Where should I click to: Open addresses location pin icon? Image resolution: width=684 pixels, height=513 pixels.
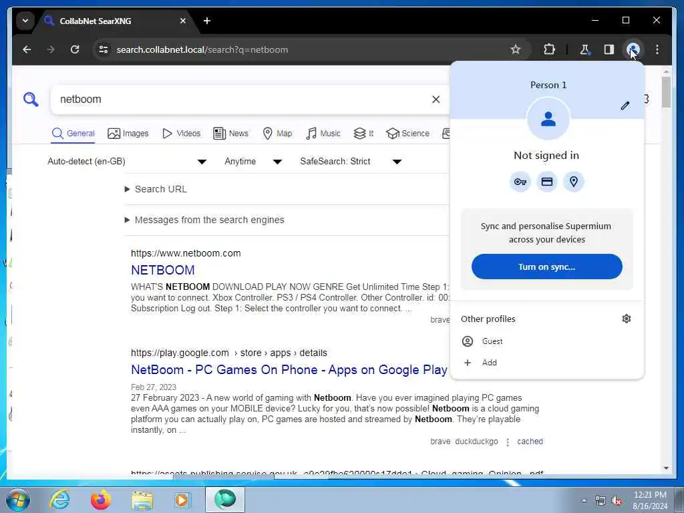(x=574, y=182)
